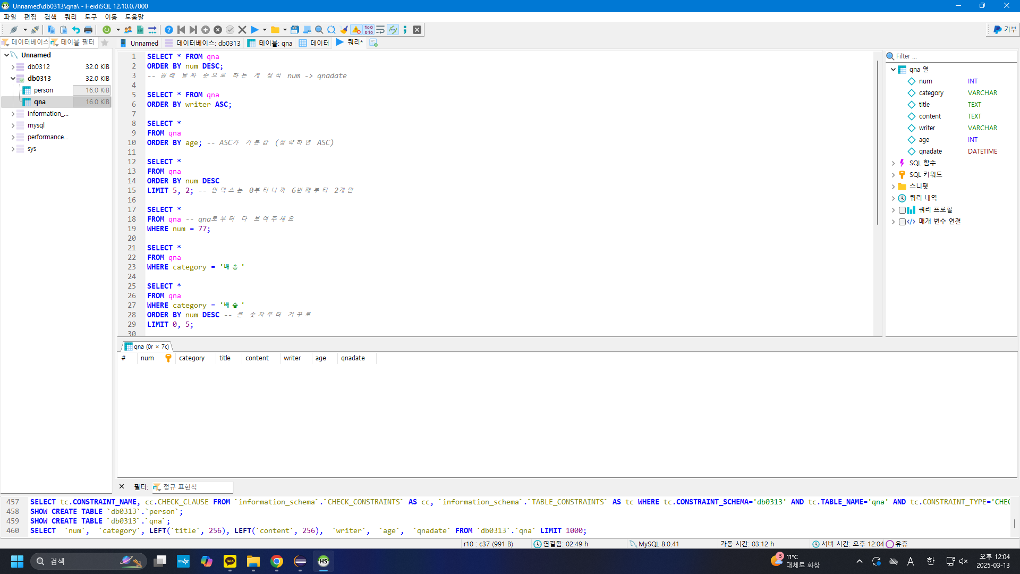Click the Undo toolbar icon
1020x574 pixels.
[x=76, y=30]
